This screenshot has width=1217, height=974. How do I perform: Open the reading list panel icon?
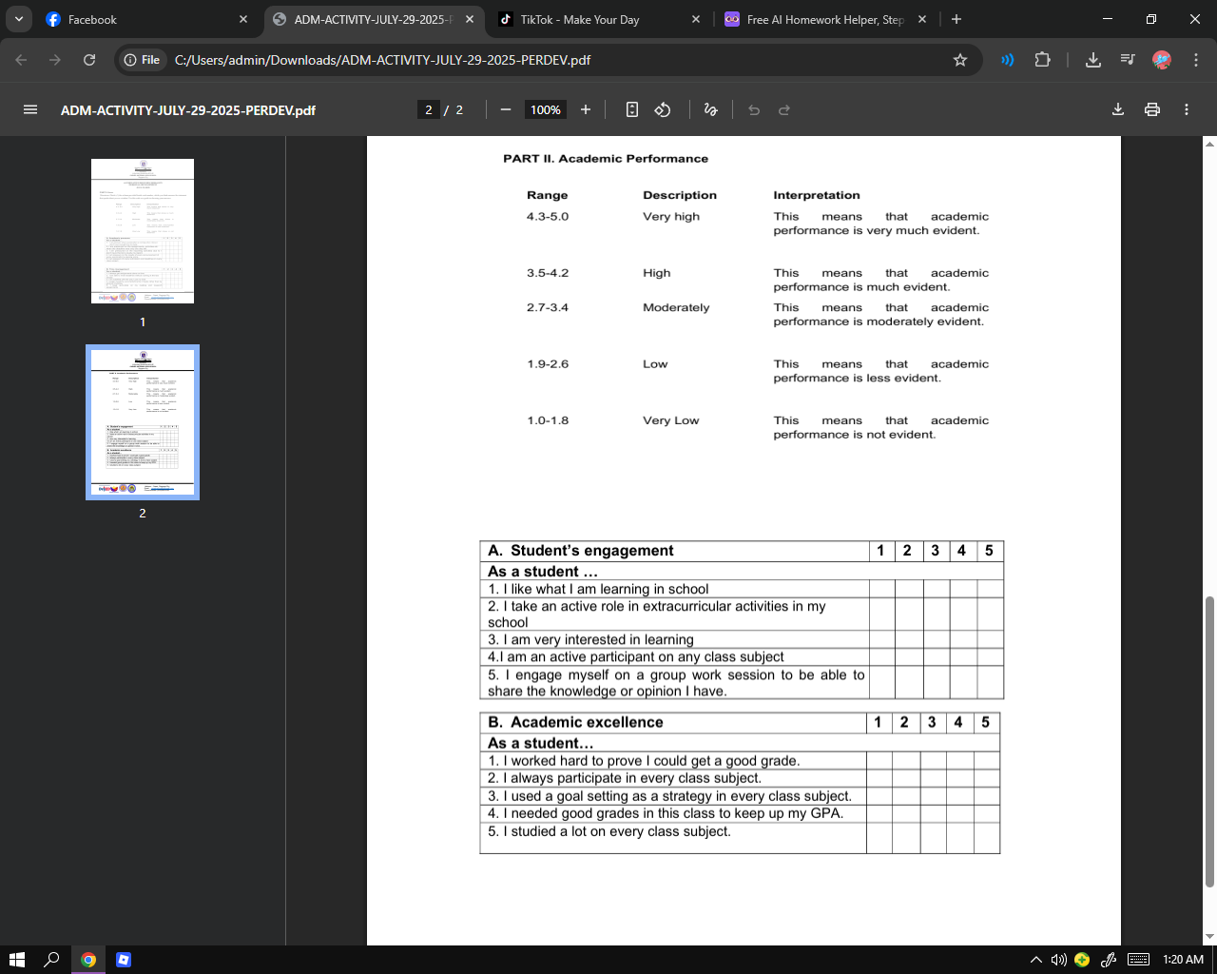point(1127,59)
